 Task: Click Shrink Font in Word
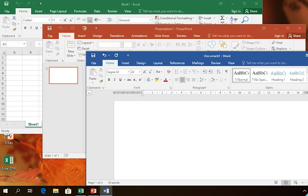coord(151,72)
